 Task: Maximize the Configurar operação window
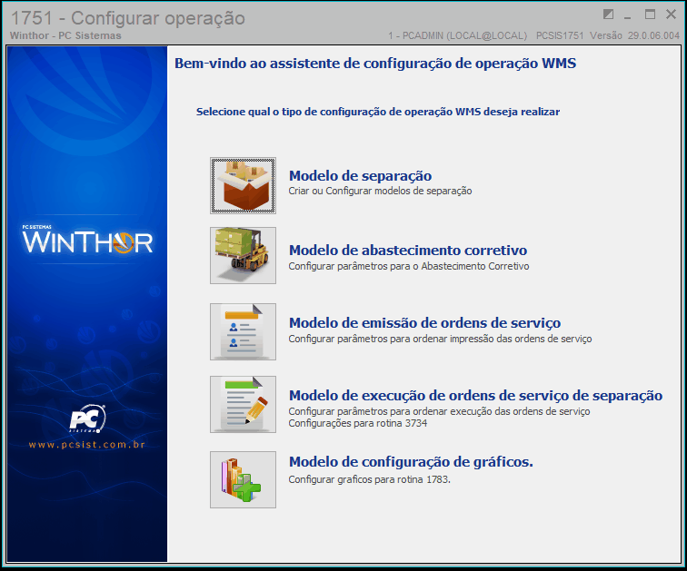pyautogui.click(x=650, y=15)
